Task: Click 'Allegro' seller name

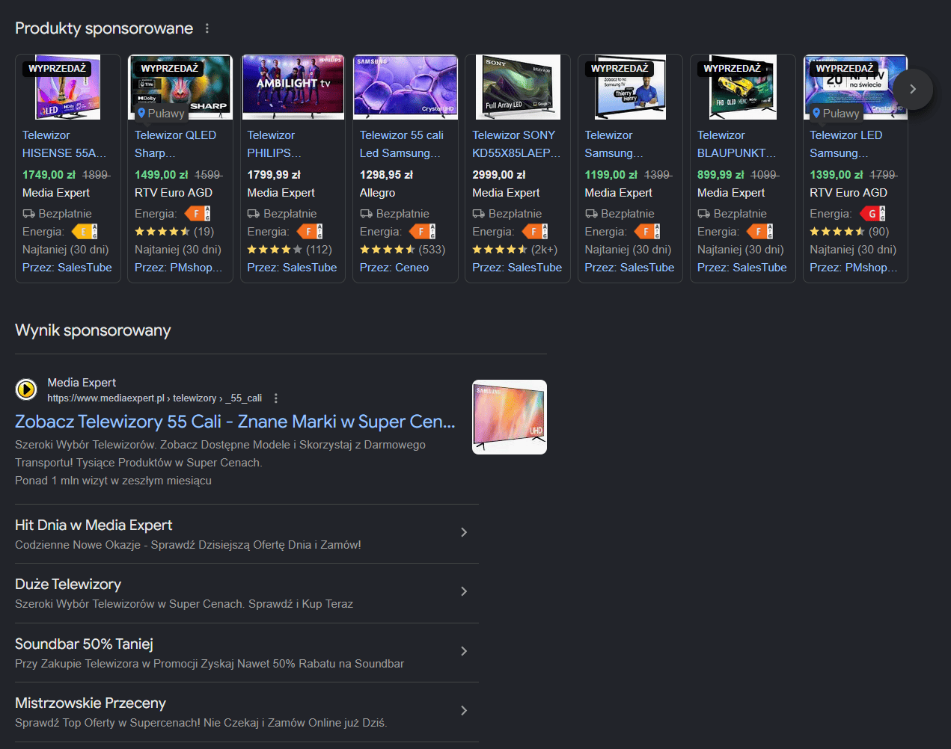Action: [378, 193]
